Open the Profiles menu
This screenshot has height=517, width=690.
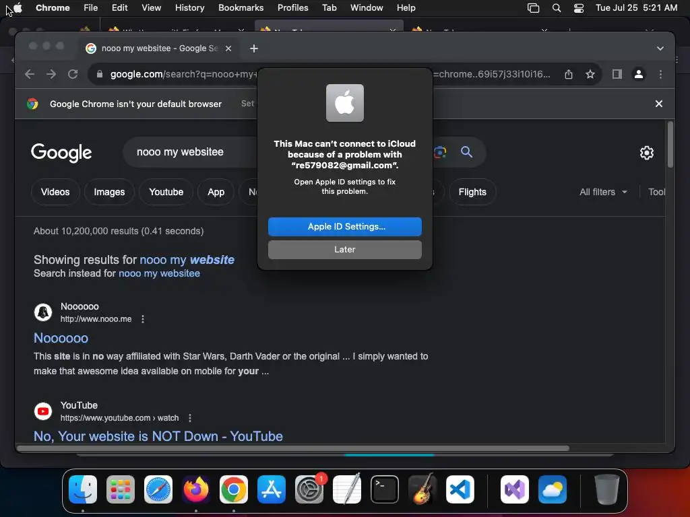pos(292,8)
